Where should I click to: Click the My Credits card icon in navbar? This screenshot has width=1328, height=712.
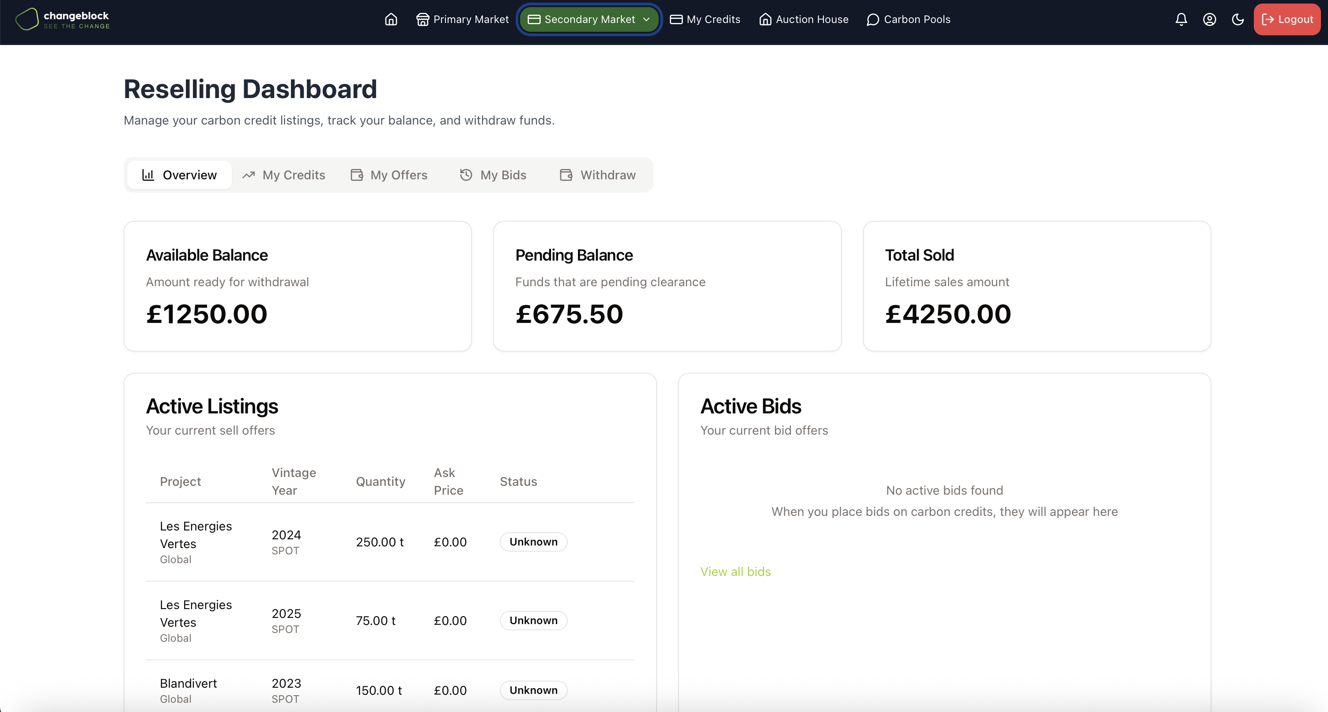[x=676, y=19]
